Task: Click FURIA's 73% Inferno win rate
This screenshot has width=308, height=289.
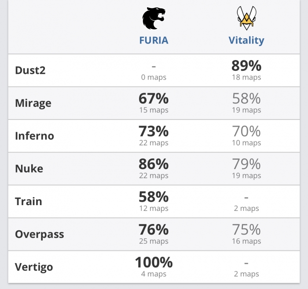Action: click(154, 131)
